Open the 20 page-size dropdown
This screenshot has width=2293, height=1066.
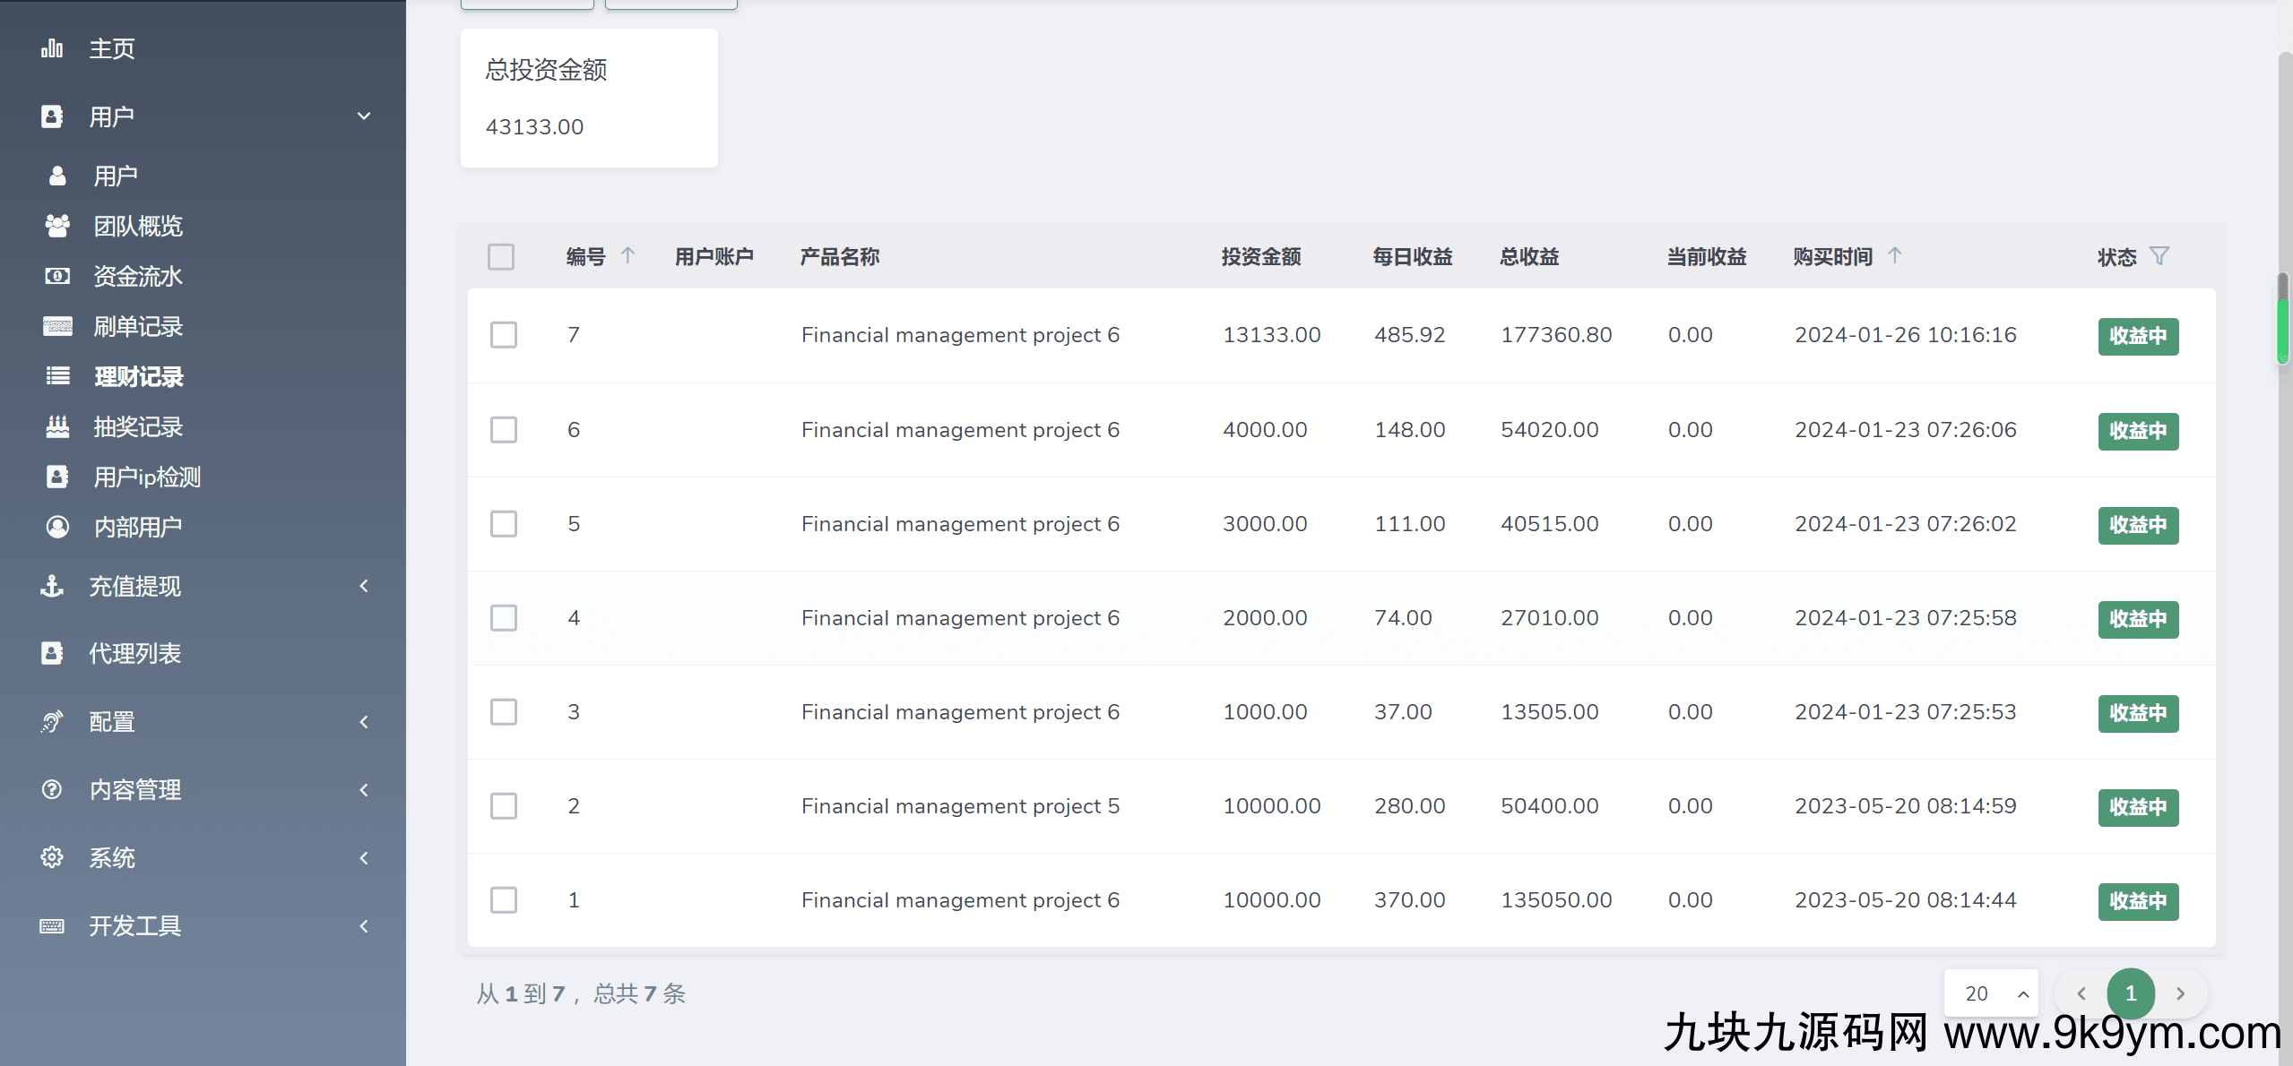(x=1991, y=993)
